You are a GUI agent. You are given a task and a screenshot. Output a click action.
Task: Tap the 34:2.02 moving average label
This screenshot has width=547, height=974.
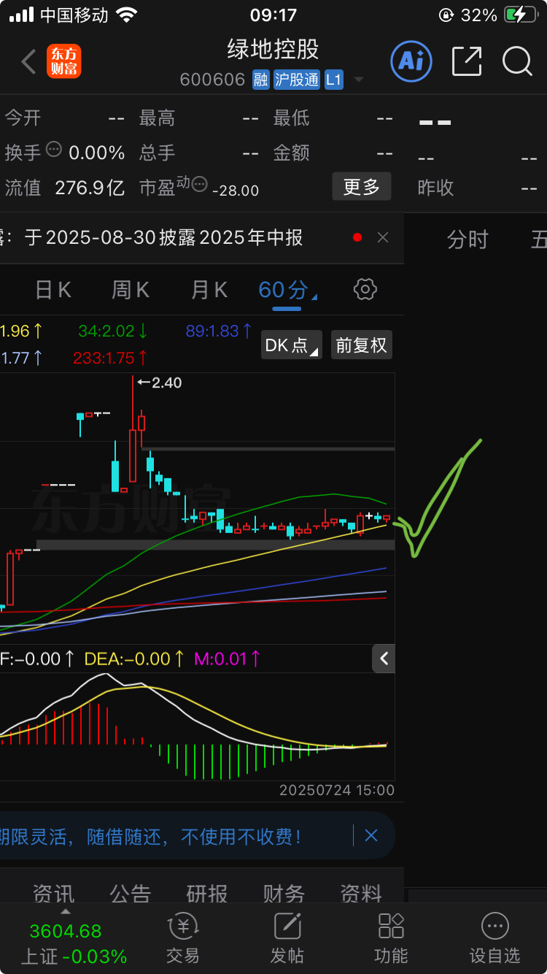(113, 331)
